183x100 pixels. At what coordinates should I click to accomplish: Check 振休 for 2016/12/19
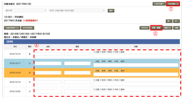coord(120,80)
